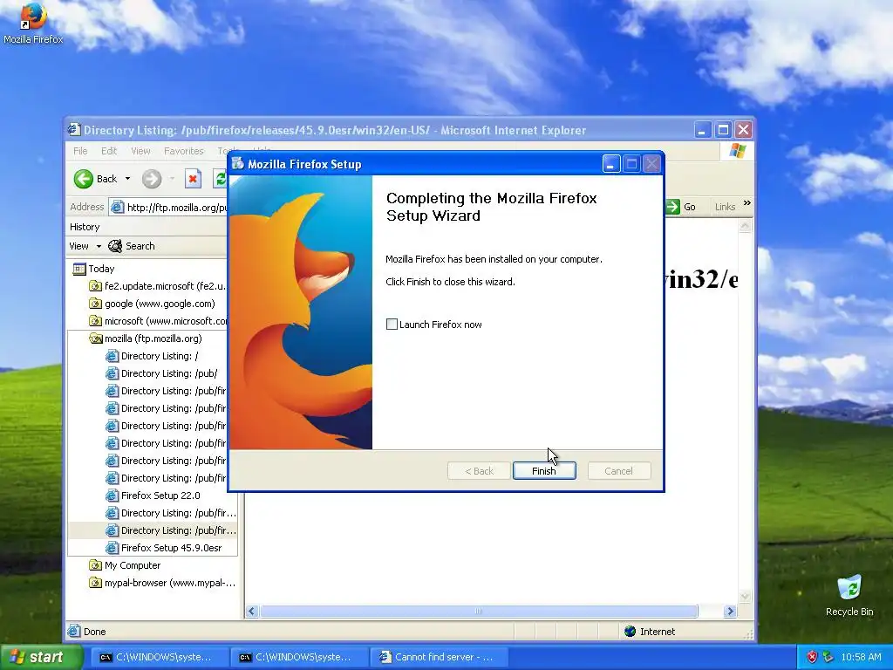The height and width of the screenshot is (670, 893).
Task: Click Finish to close the setup wizard
Action: coord(544,471)
